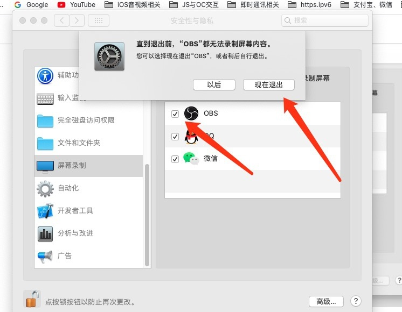
Task: Click the 高级... button
Action: [326, 301]
